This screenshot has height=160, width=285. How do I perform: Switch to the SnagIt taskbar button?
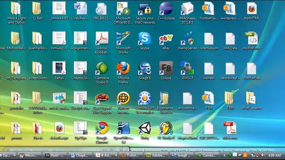click(x=182, y=156)
